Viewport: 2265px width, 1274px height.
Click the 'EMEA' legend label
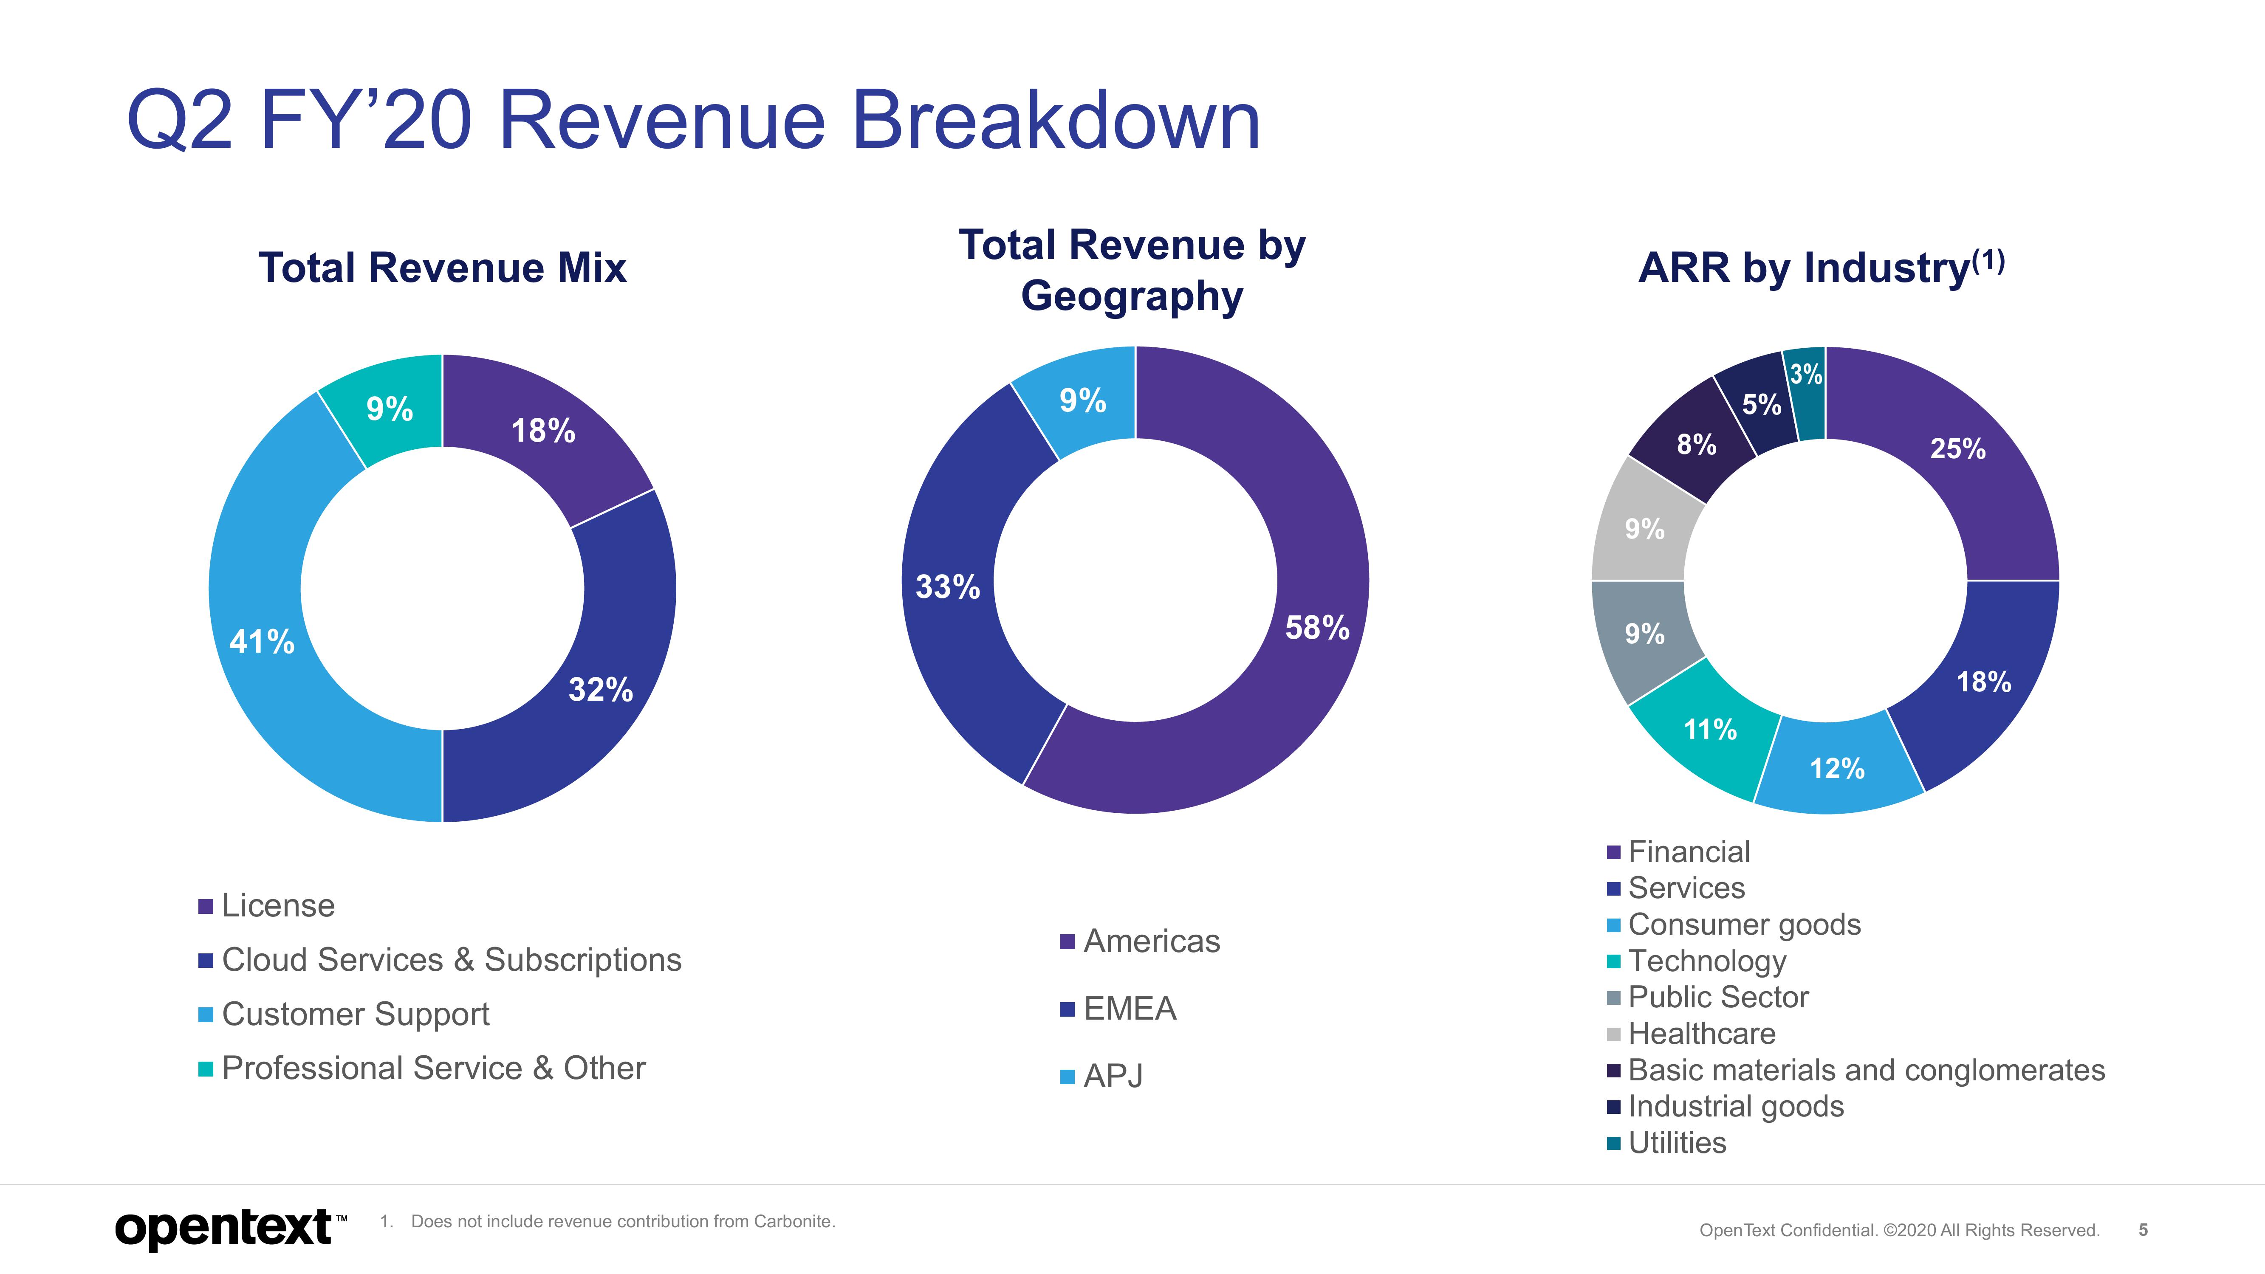(x=1130, y=1009)
